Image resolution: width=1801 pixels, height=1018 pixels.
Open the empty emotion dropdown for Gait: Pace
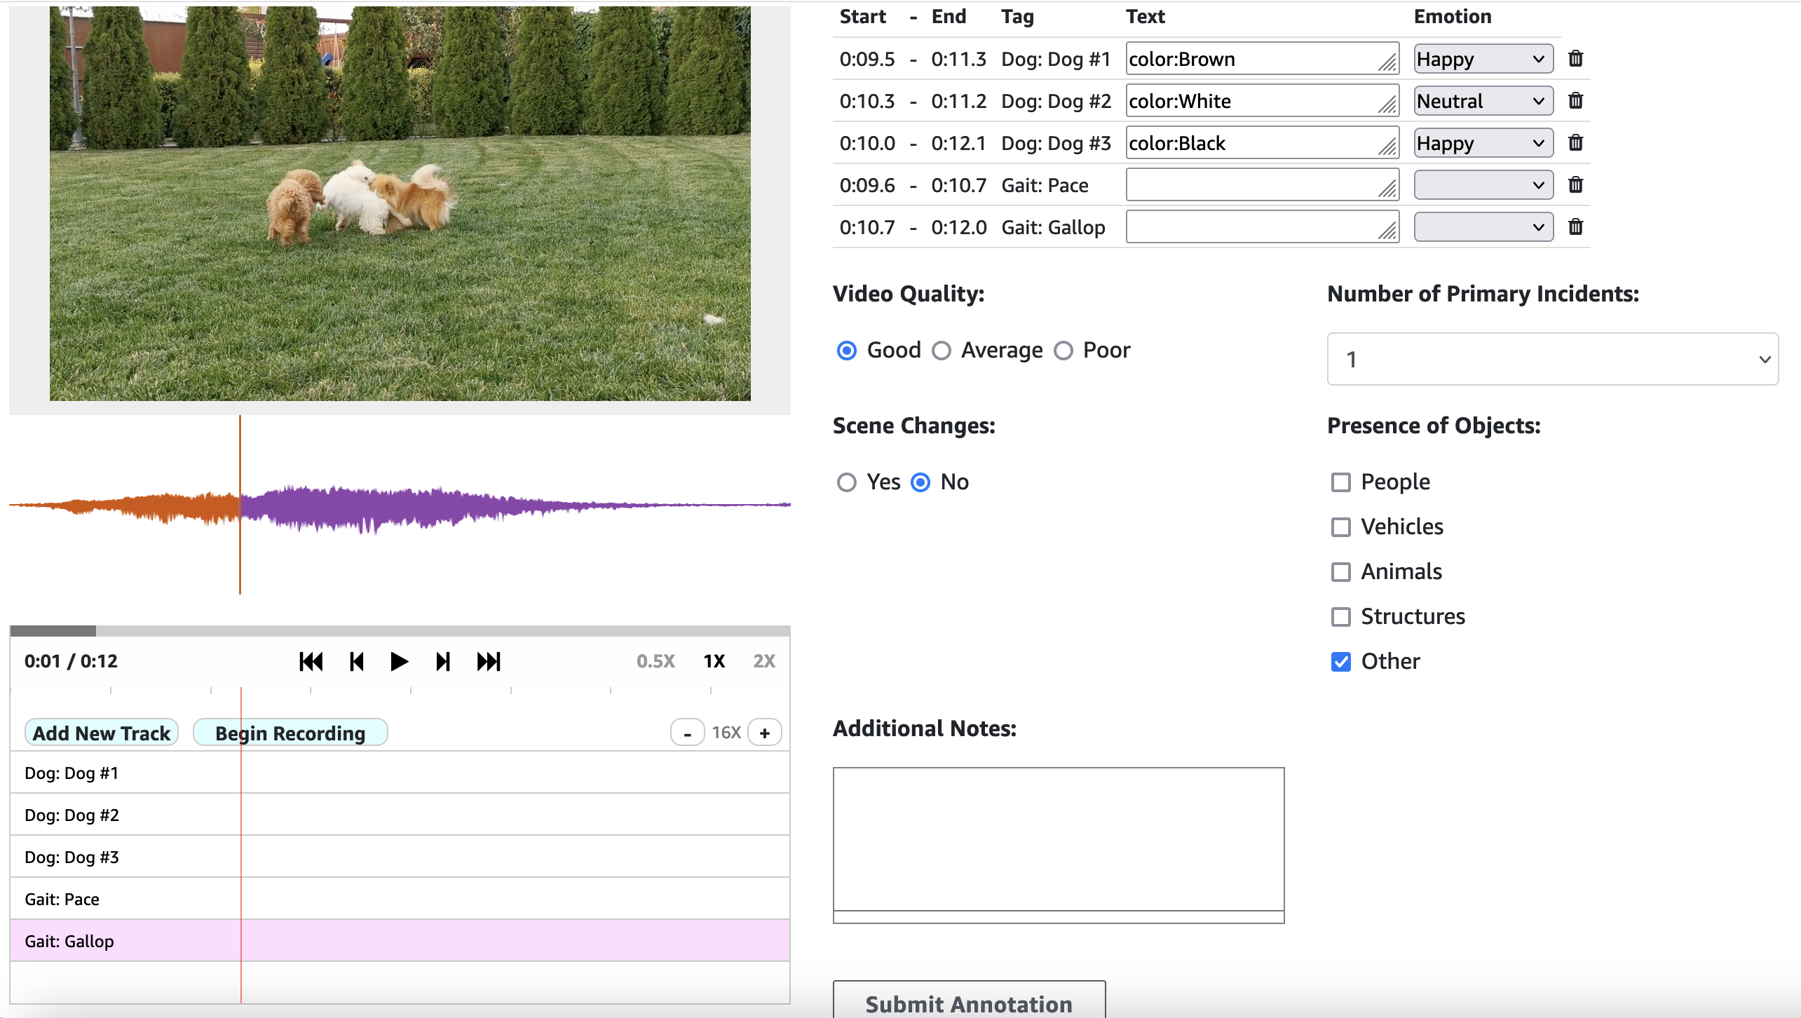1483,185
